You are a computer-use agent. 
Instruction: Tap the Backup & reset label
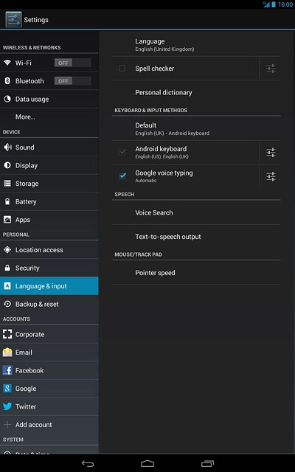[x=37, y=304]
